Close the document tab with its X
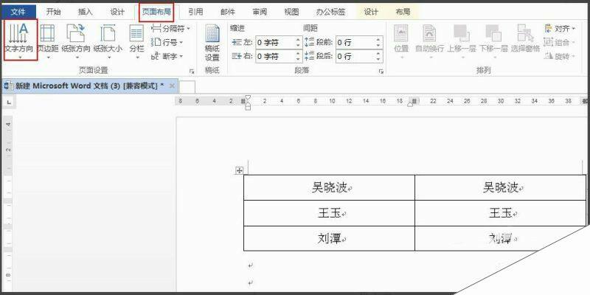590x295 pixels. point(172,86)
